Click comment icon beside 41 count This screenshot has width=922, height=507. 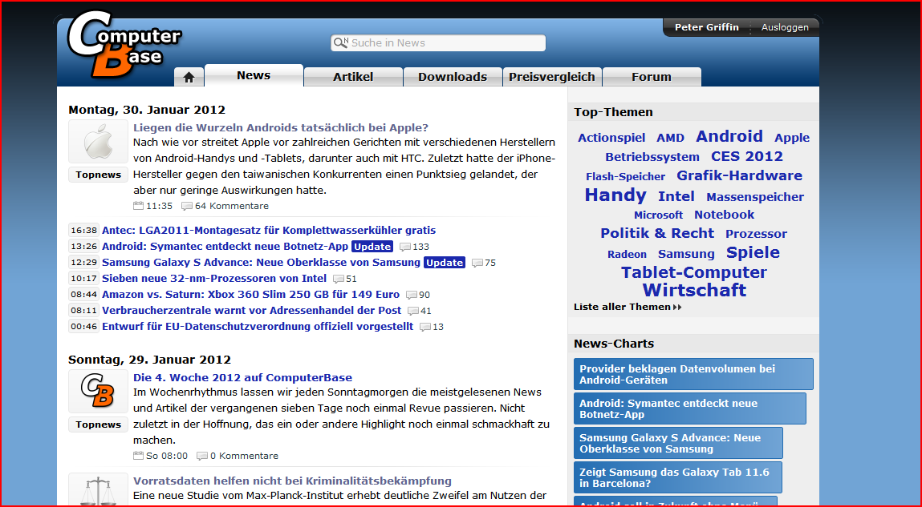pos(413,311)
